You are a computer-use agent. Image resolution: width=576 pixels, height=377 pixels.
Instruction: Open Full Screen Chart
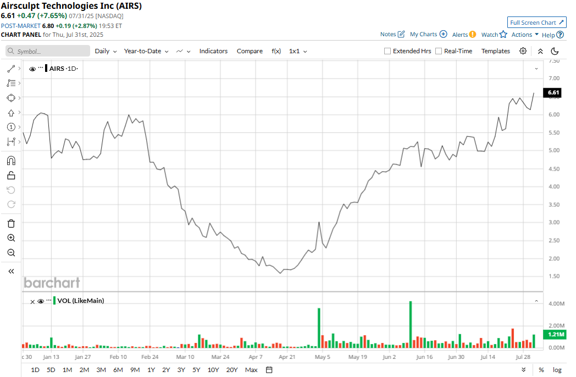point(536,22)
